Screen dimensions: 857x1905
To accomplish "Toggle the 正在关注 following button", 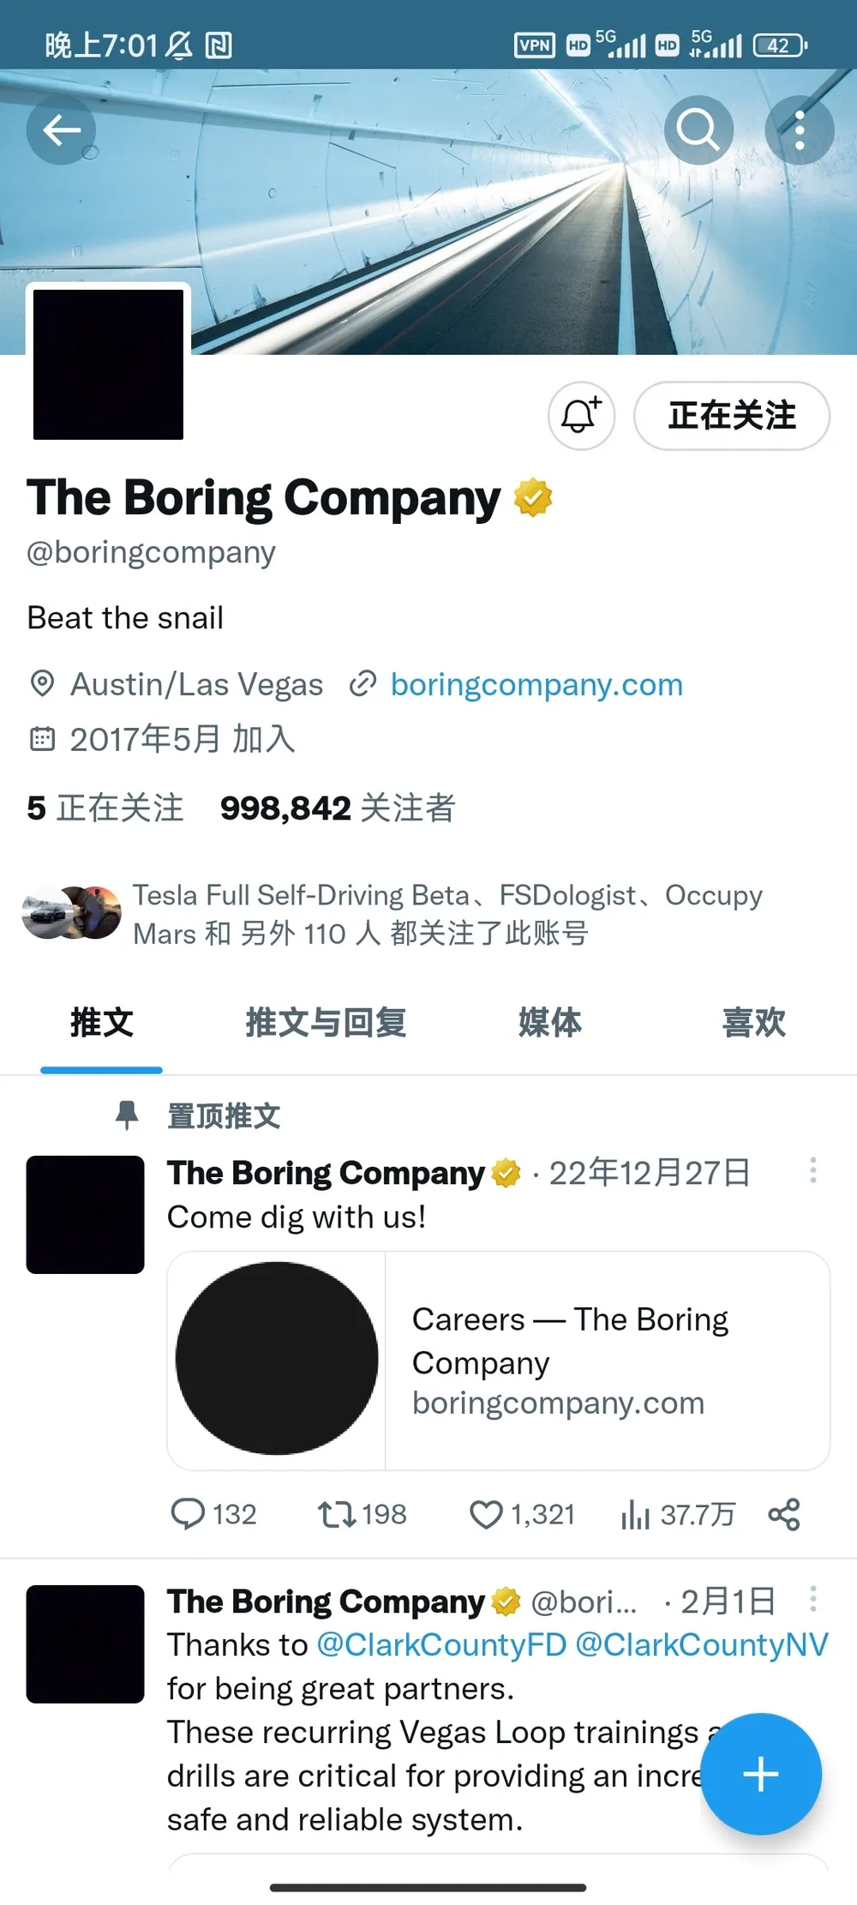I will click(732, 416).
